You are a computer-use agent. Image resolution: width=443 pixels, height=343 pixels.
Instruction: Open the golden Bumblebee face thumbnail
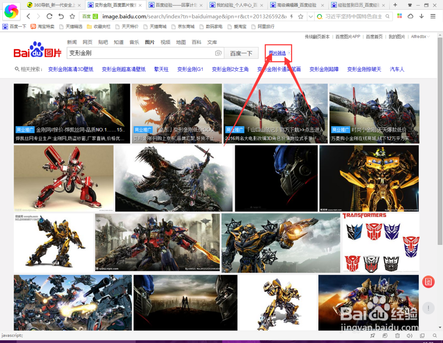369,178
